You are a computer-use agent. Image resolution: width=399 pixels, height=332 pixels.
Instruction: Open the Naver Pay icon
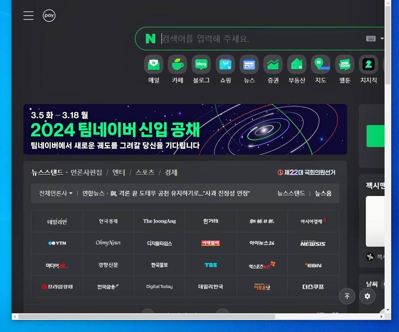[x=49, y=16]
